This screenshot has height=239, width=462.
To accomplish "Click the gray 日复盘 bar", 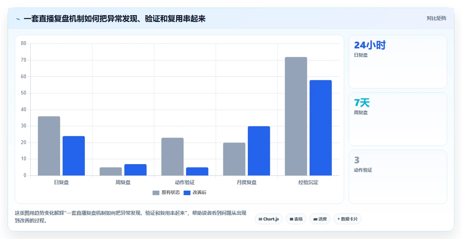I will click(49, 146).
